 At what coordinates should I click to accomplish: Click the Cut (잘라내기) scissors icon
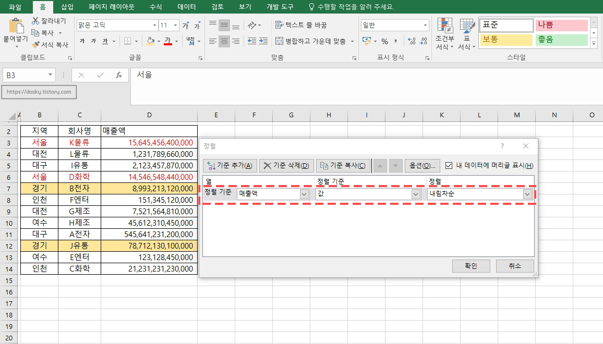coord(36,21)
